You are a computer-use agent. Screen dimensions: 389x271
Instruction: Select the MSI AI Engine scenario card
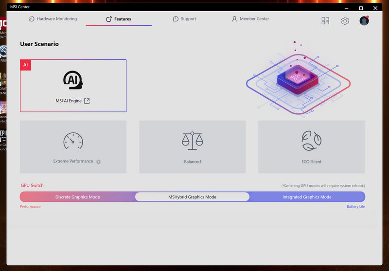pyautogui.click(x=73, y=86)
